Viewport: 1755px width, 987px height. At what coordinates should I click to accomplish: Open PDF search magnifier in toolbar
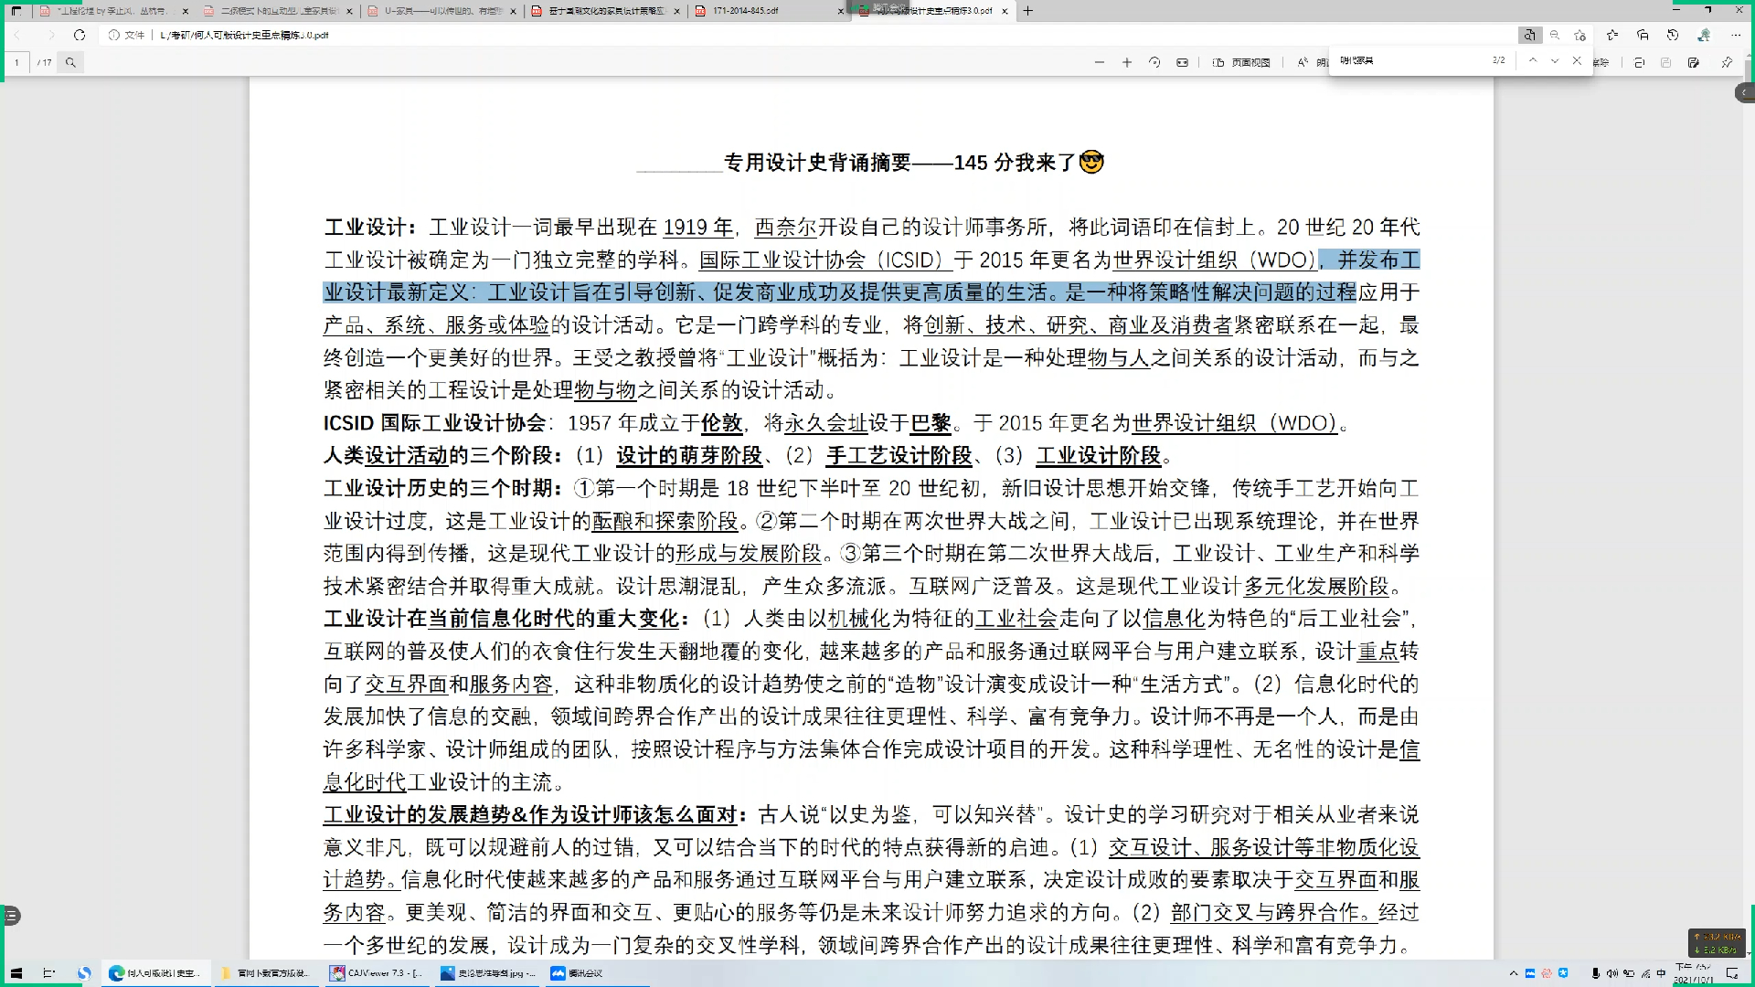pyautogui.click(x=70, y=62)
